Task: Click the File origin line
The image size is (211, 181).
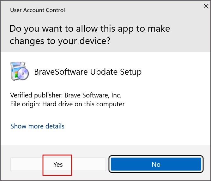Action: click(x=67, y=104)
